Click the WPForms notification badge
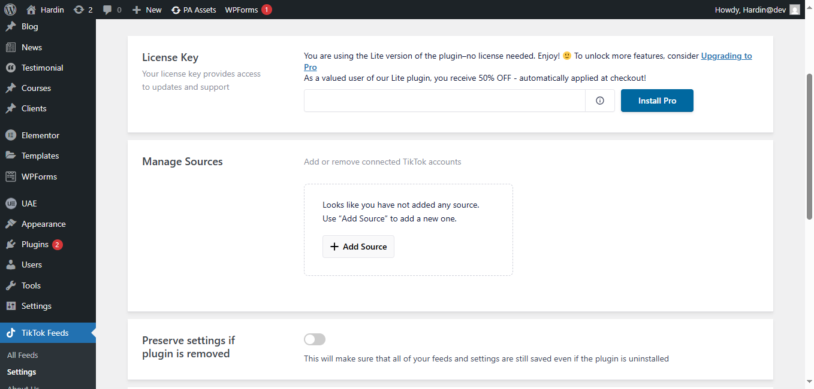The width and height of the screenshot is (814, 389). pos(267,10)
